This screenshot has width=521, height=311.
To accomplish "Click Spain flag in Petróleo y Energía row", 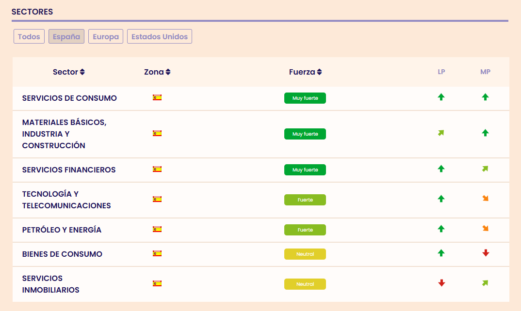I will coord(157,229).
